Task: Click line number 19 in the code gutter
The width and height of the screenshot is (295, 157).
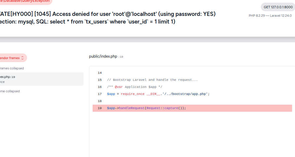Action: [100, 108]
